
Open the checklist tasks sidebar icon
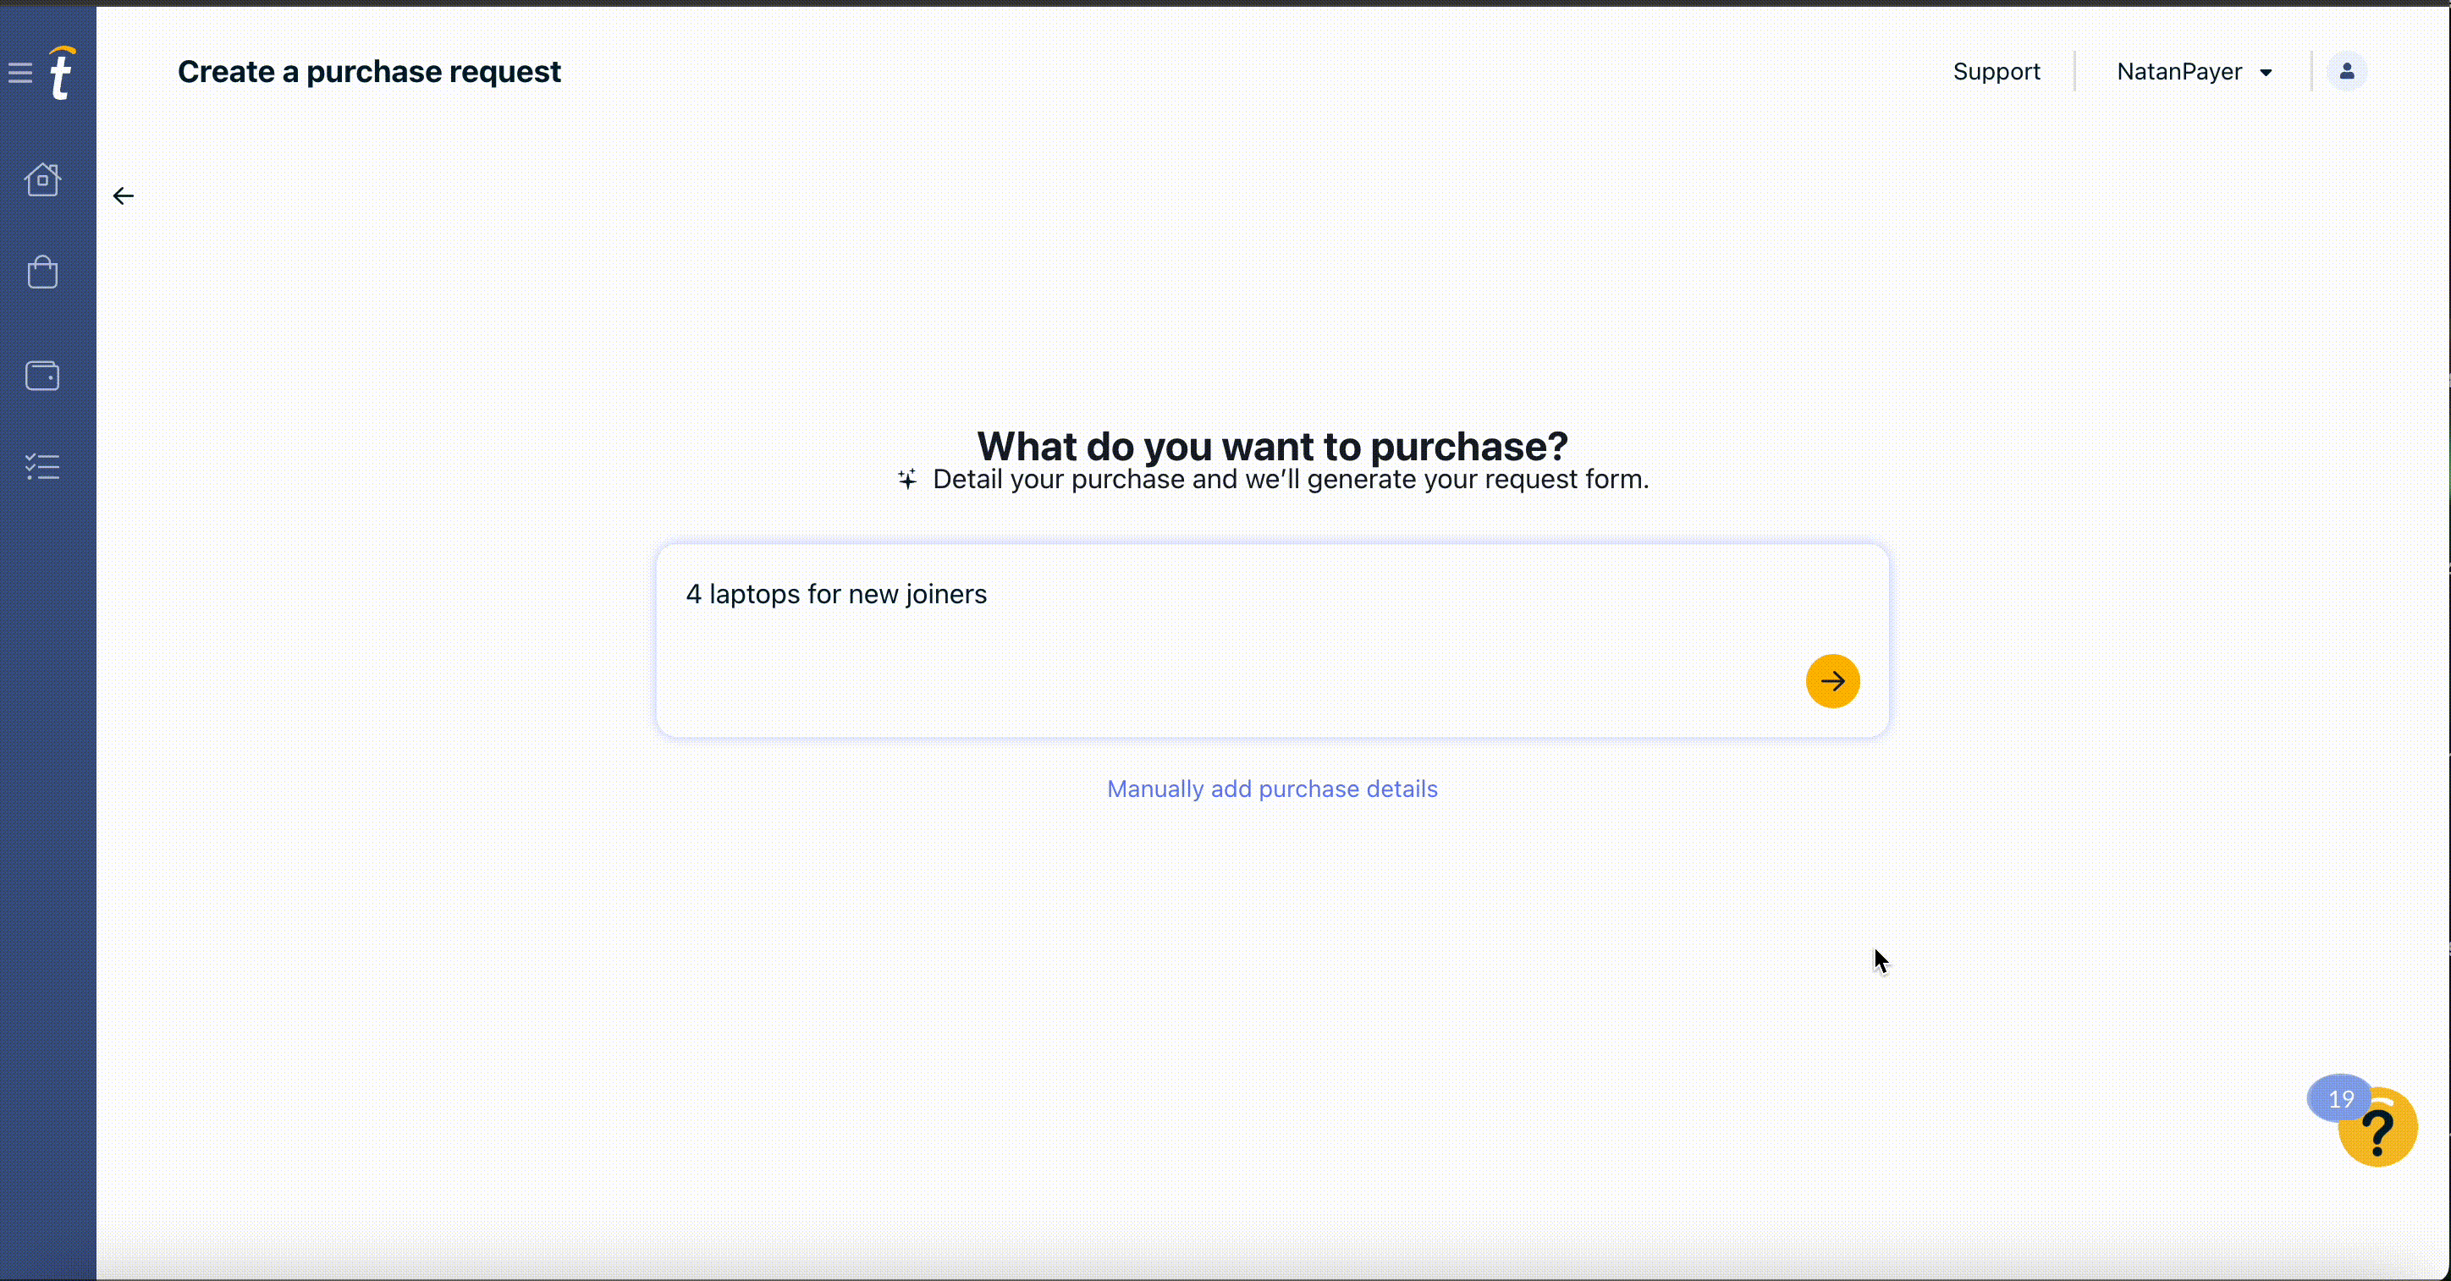click(43, 466)
